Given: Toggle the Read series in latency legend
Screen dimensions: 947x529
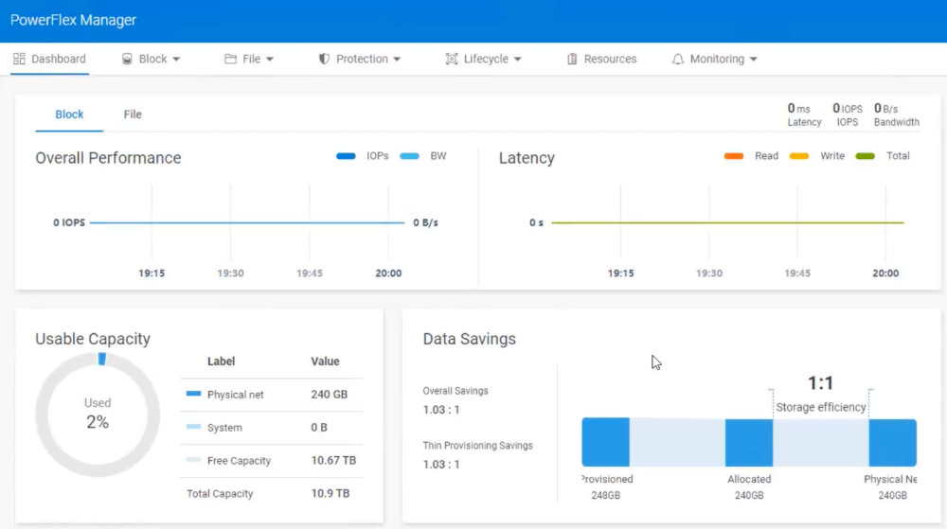Looking at the screenshot, I should (x=734, y=156).
